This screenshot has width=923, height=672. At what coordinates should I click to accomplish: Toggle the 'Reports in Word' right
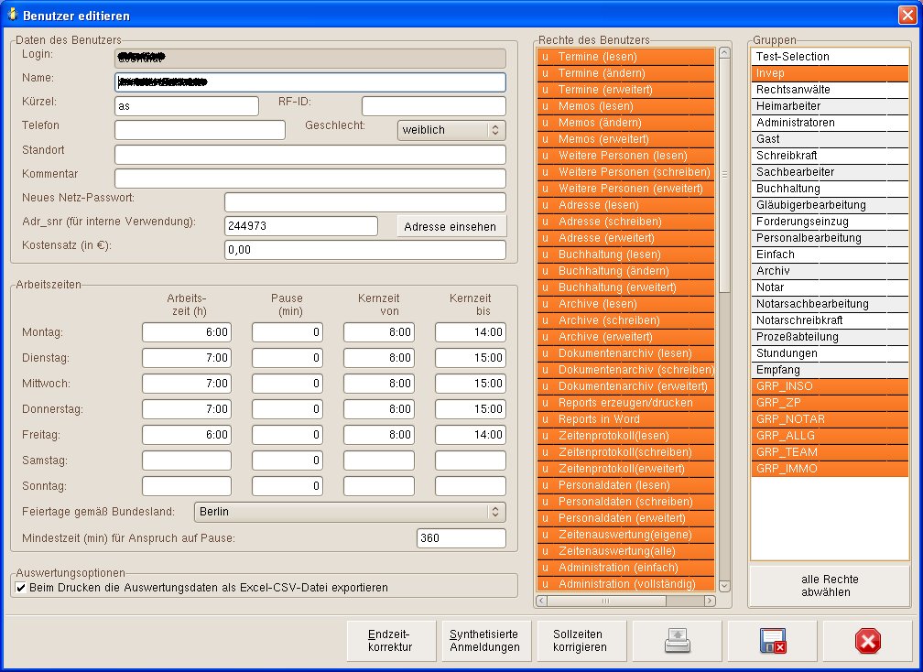coord(625,419)
